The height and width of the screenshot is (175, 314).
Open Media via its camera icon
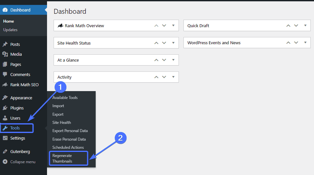pyautogui.click(x=5, y=54)
